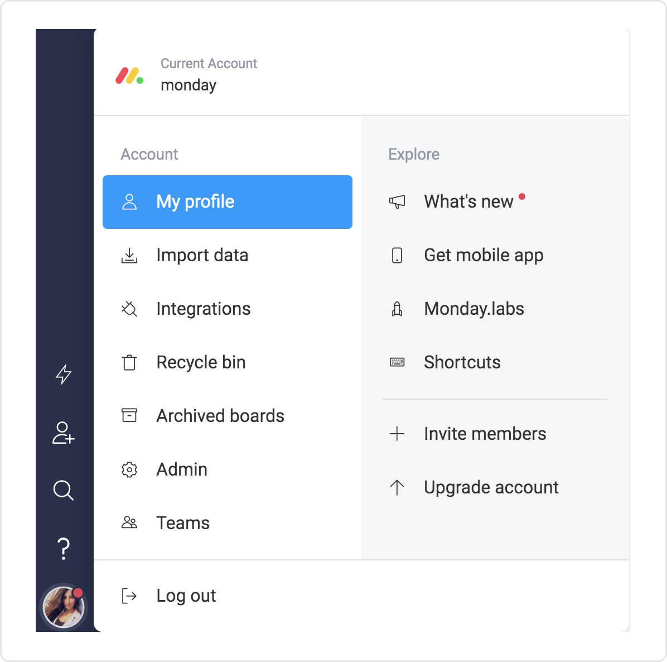Click the megaphone icon beside What's new
This screenshot has width=667, height=662.
397,202
